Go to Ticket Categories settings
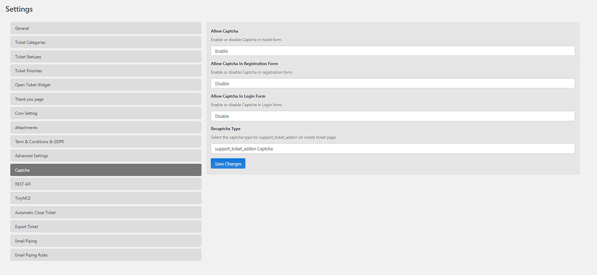The image size is (597, 275). pos(105,42)
